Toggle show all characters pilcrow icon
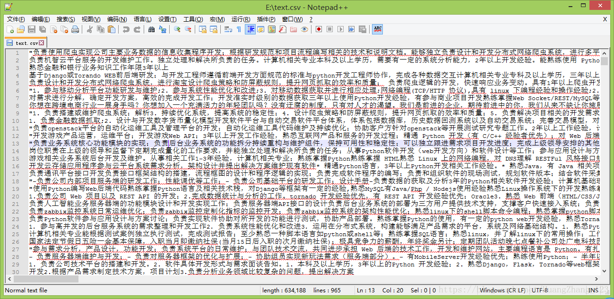Image resolution: width=614 pixels, height=299 pixels. point(239,29)
